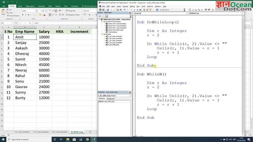Click the Insert Function fx icon
Screen dimensions: 253x142
30,23
